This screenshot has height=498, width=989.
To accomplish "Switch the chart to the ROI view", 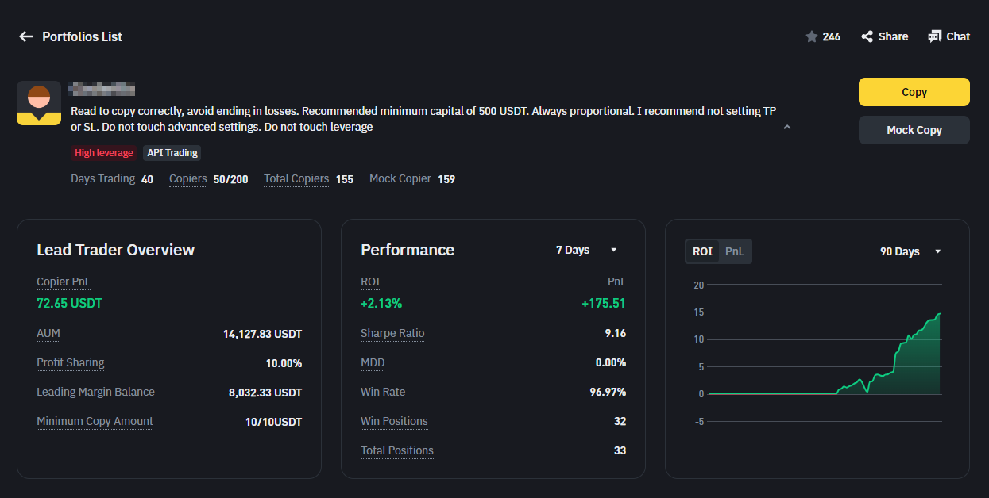I will point(702,251).
